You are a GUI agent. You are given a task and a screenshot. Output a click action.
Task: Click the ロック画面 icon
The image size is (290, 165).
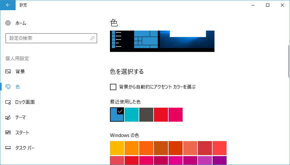[8, 102]
